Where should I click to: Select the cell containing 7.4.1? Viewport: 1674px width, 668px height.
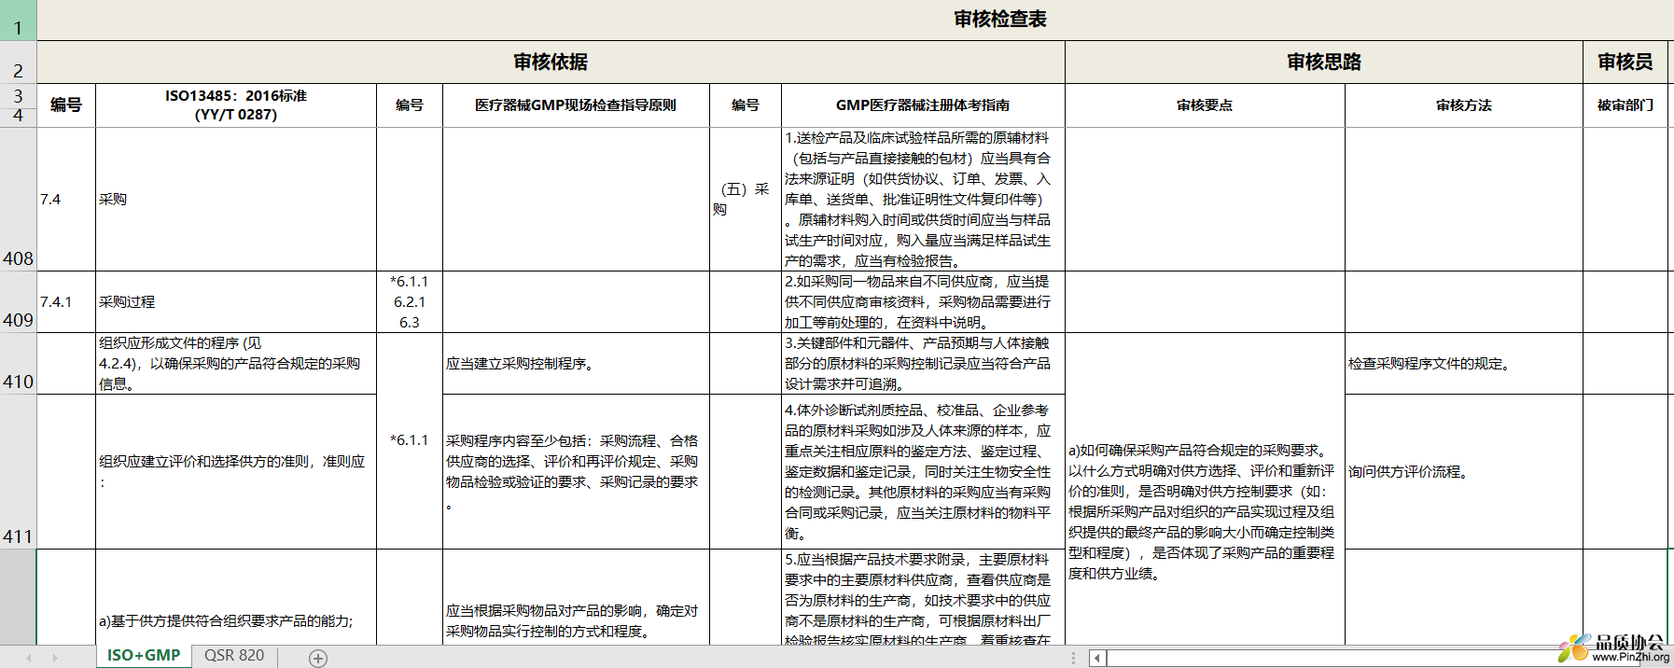pyautogui.click(x=66, y=302)
